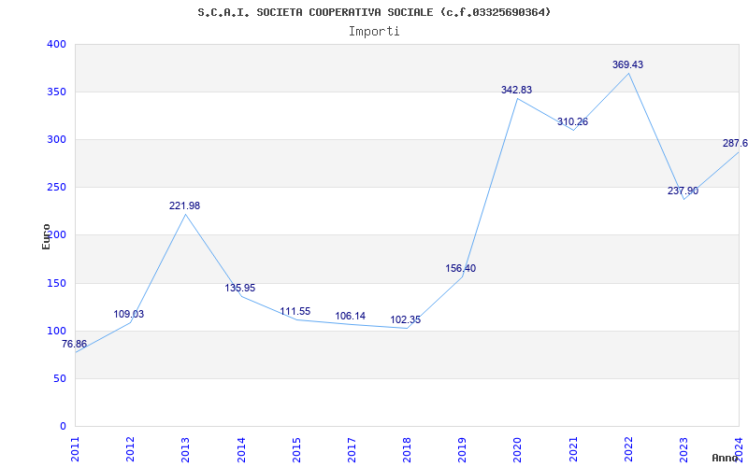748x467 pixels.
Task: Click the 350 y-axis tick label
Action: tap(56, 92)
